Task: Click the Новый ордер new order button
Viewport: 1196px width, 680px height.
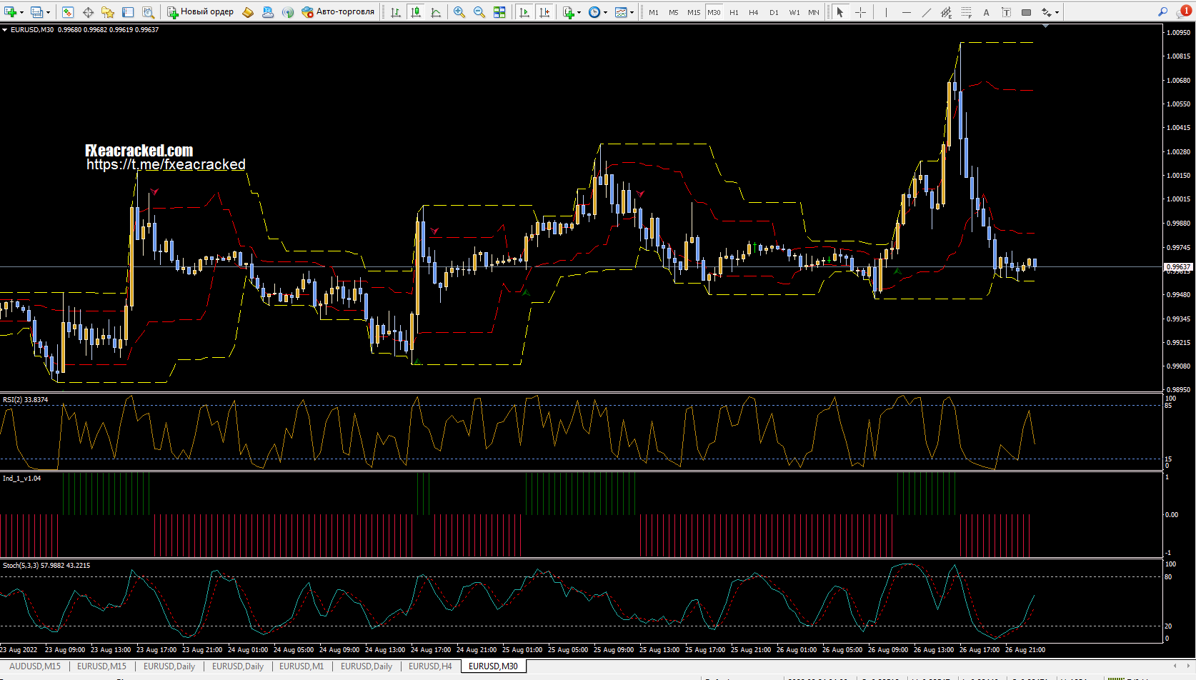Action: pyautogui.click(x=201, y=12)
